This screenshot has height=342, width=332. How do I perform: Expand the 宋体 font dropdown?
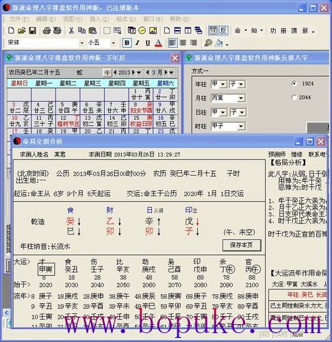click(81, 43)
